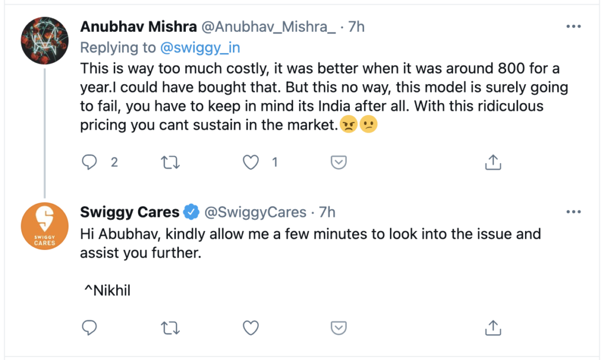
Task: Save the Swiggy Cares reply to Pocket
Action: click(338, 327)
